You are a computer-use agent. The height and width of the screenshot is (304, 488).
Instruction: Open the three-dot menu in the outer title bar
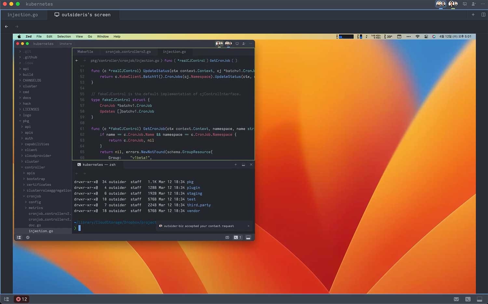click(x=483, y=4)
